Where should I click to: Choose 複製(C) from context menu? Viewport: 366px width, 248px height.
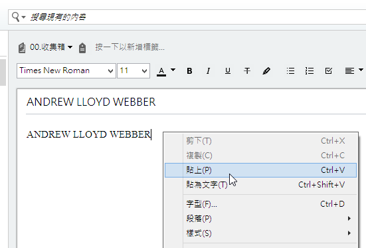point(260,156)
